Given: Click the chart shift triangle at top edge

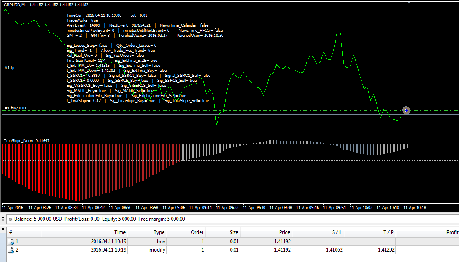Looking at the screenshot, I should coord(409,3).
